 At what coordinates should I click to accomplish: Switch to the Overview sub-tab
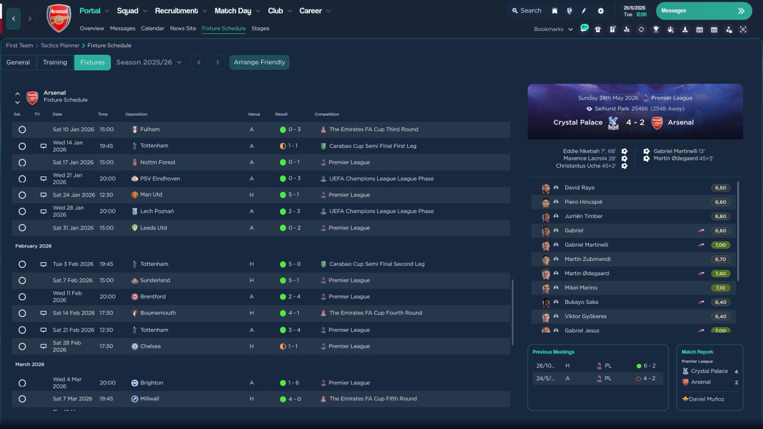pos(92,29)
